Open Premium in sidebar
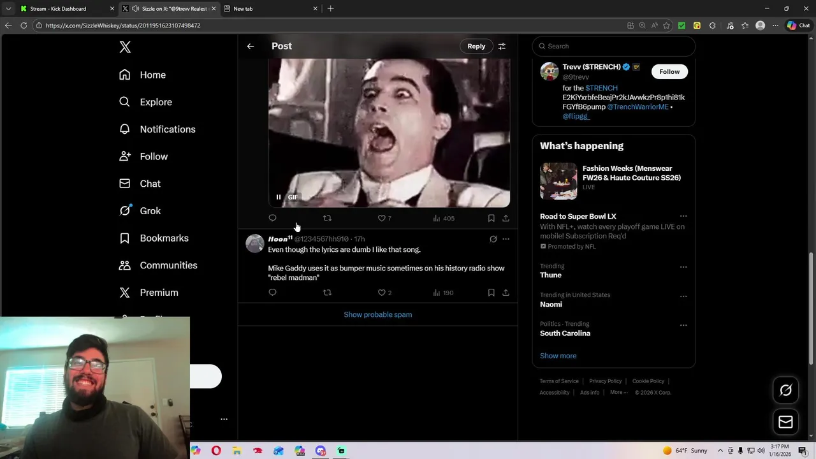The width and height of the screenshot is (816, 459). coord(149,293)
